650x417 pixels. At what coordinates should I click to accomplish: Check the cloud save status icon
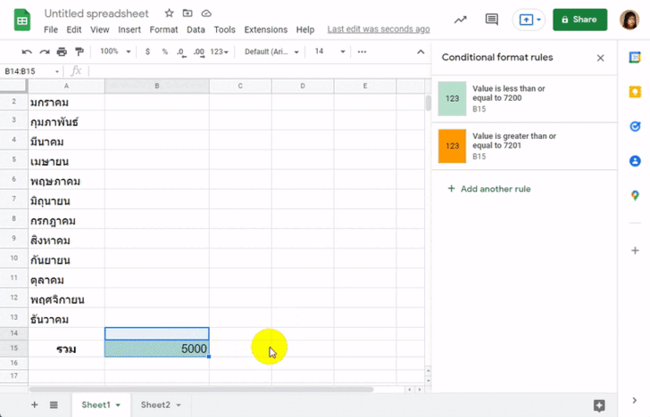[x=206, y=13]
